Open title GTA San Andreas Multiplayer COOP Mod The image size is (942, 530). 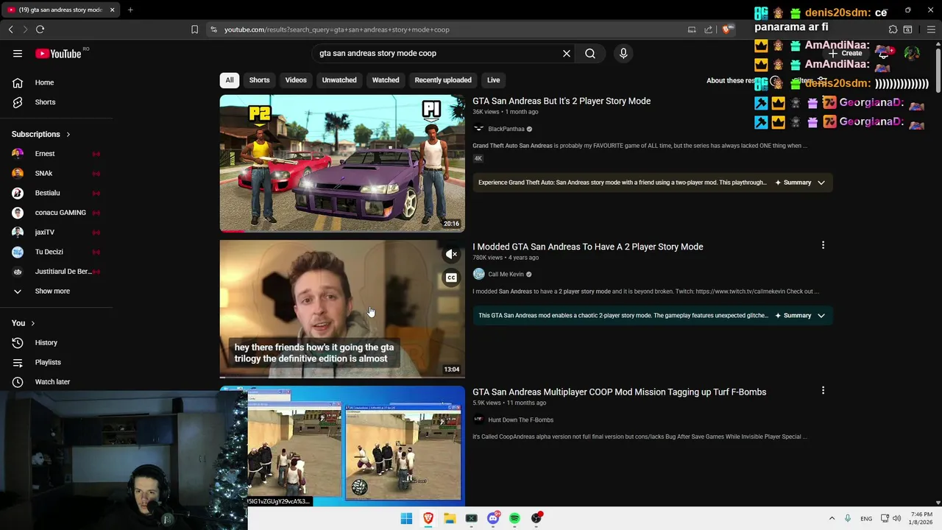click(x=619, y=392)
